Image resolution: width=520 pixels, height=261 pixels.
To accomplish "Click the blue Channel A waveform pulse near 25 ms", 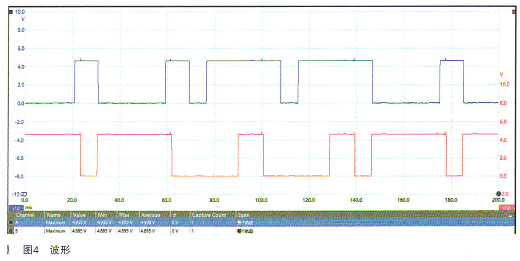I will 86,61.
